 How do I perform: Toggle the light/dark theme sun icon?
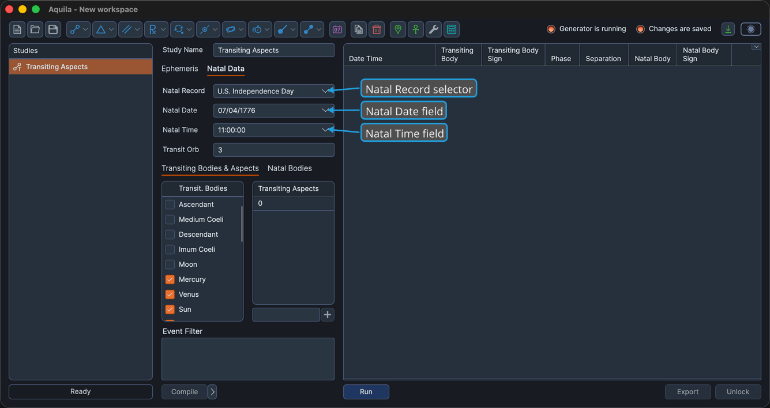[x=751, y=29]
